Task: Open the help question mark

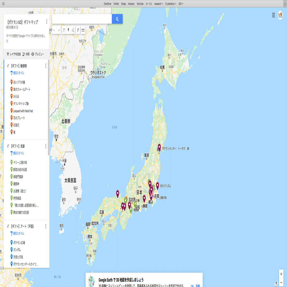Action: [276, 283]
